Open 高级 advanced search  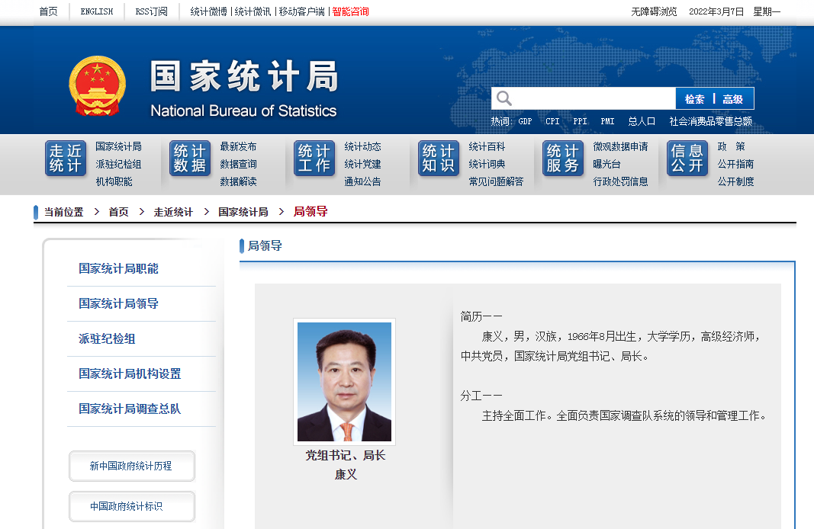pyautogui.click(x=732, y=99)
